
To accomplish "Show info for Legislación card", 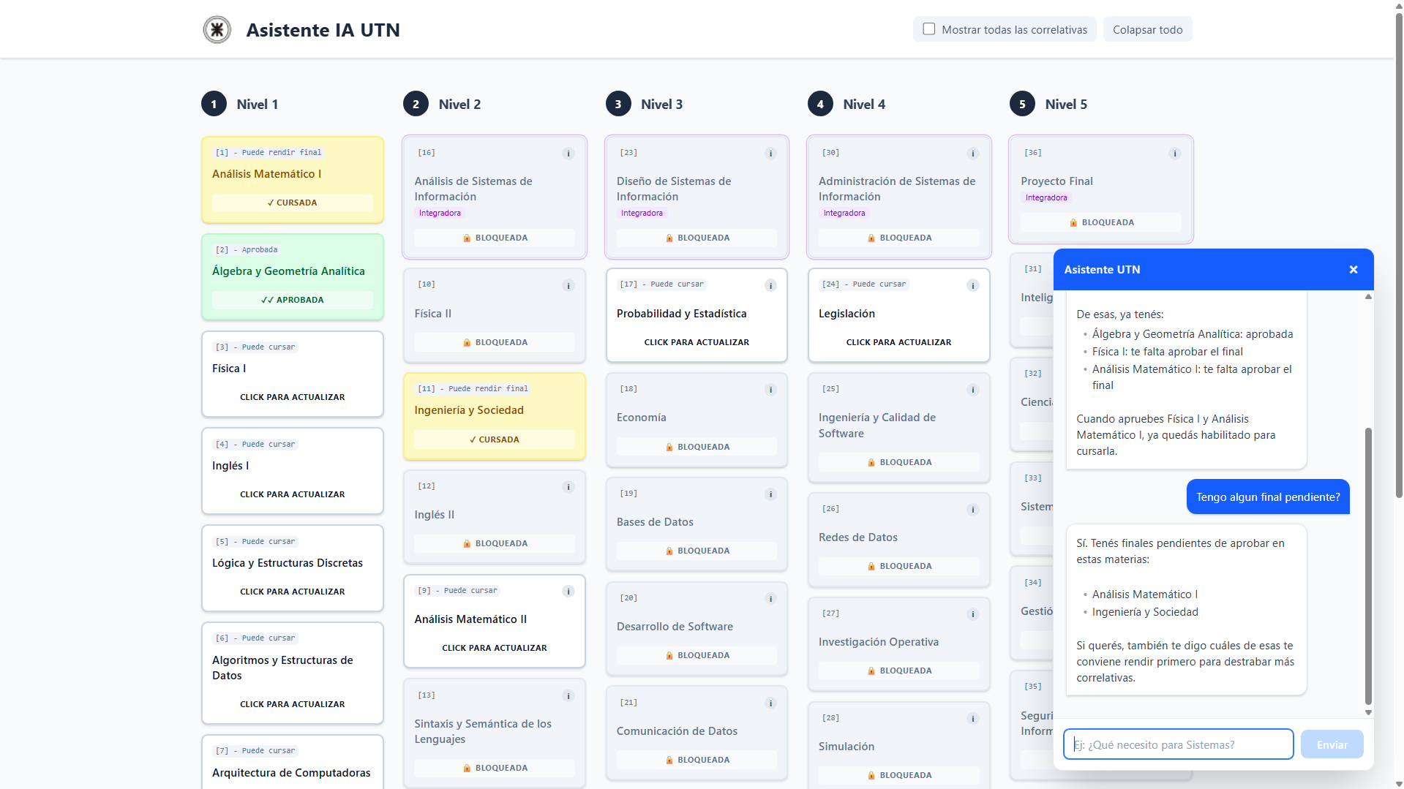I will [973, 285].
